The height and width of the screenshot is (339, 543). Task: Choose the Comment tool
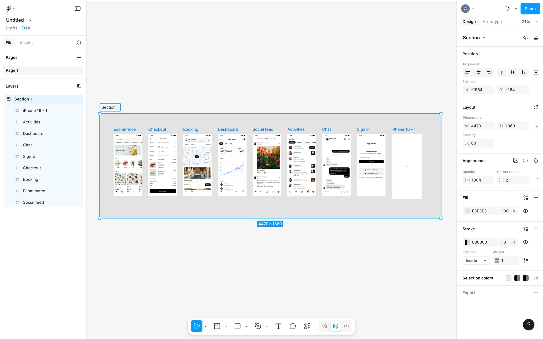click(x=293, y=326)
